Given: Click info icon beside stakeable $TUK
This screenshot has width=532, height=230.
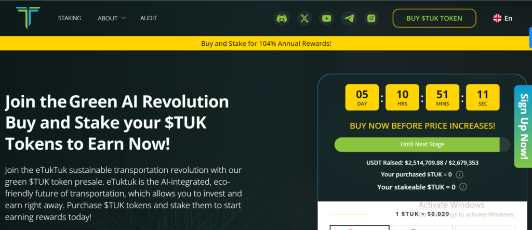Looking at the screenshot, I should 463,186.
